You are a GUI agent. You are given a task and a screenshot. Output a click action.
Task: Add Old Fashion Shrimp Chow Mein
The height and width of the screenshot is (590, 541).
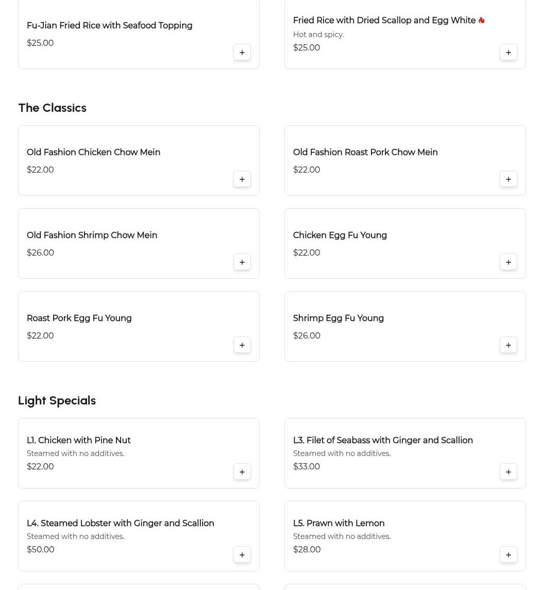(242, 262)
